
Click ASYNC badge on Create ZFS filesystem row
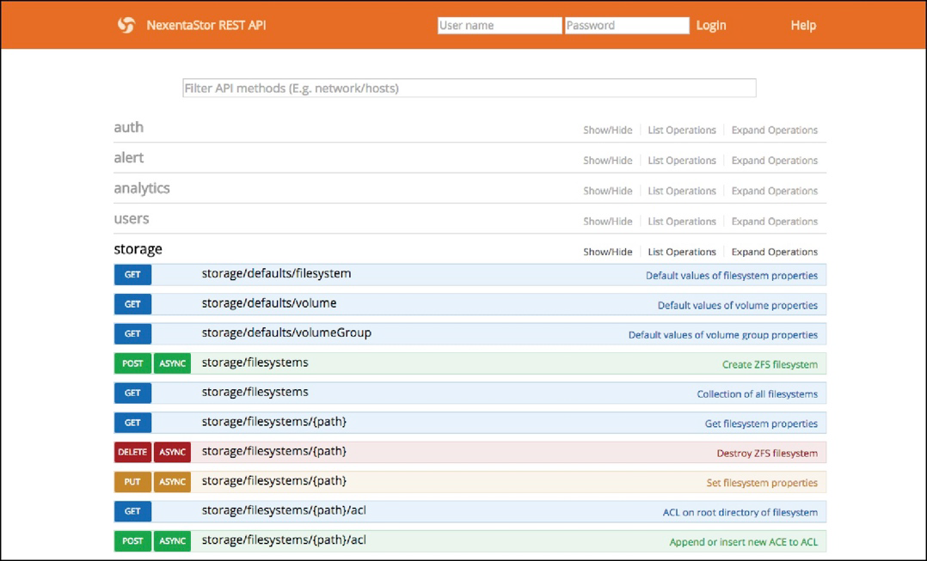(172, 363)
